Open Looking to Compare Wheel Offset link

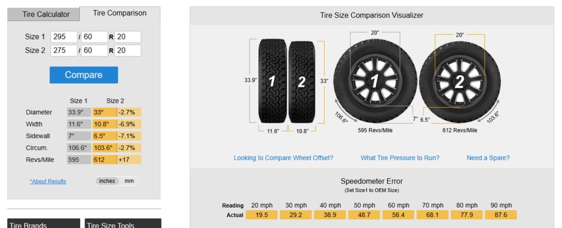pos(283,158)
